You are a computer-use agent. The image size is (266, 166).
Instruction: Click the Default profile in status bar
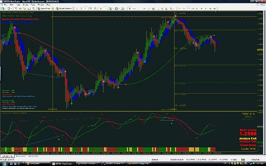[155, 160]
